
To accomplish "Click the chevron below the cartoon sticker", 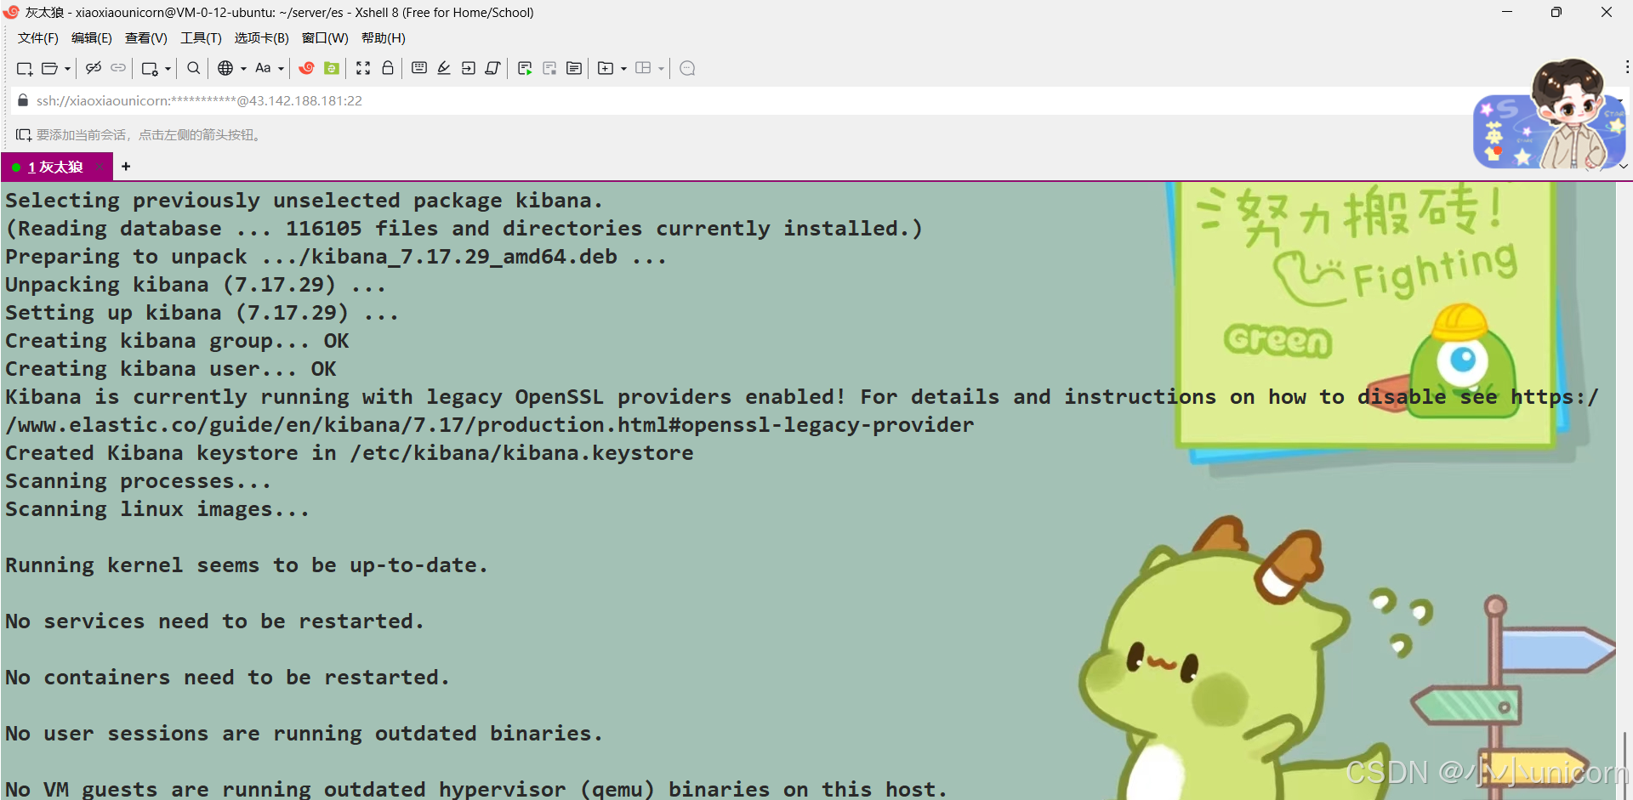I will [1624, 167].
